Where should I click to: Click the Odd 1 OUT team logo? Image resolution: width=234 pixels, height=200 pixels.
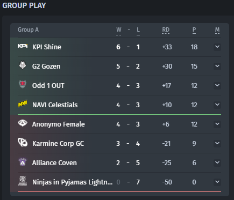(23, 84)
